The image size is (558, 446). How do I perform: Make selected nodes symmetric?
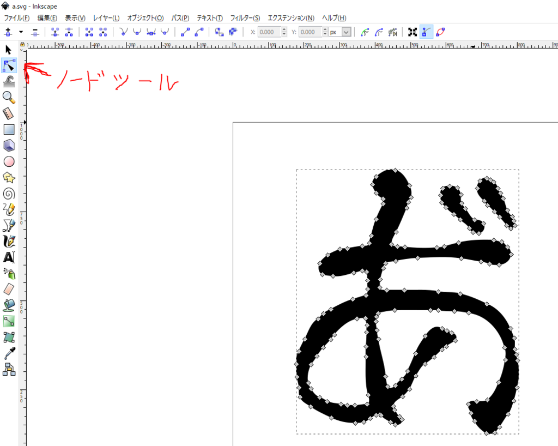(151, 32)
